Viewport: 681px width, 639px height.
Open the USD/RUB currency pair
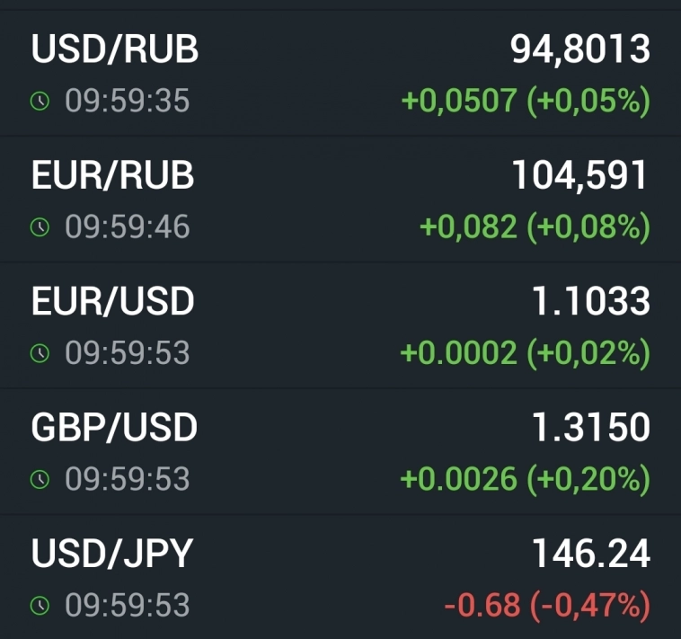coord(115,49)
